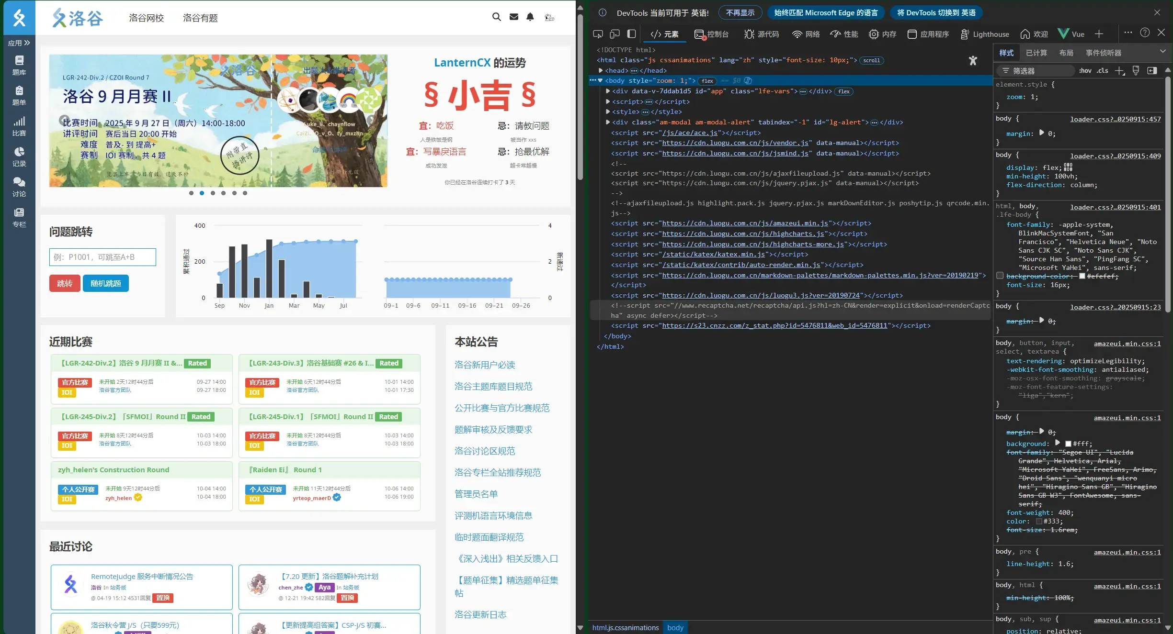Viewport: 1173px width, 634px height.
Task: Open the DevTools more options ellipsis
Action: coord(1128,33)
